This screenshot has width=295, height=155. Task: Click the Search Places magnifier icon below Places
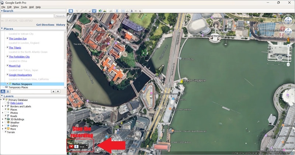3,92
